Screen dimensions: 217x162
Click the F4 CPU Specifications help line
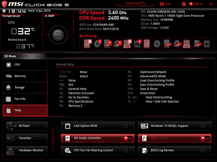pyautogui.click(x=76, y=101)
